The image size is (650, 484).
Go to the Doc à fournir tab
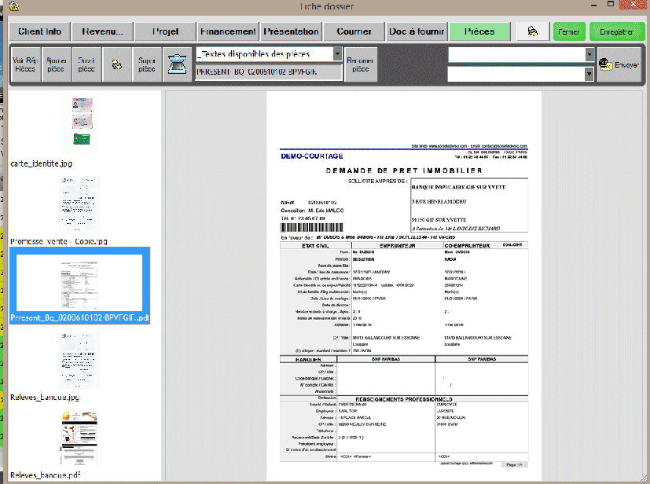pos(417,31)
